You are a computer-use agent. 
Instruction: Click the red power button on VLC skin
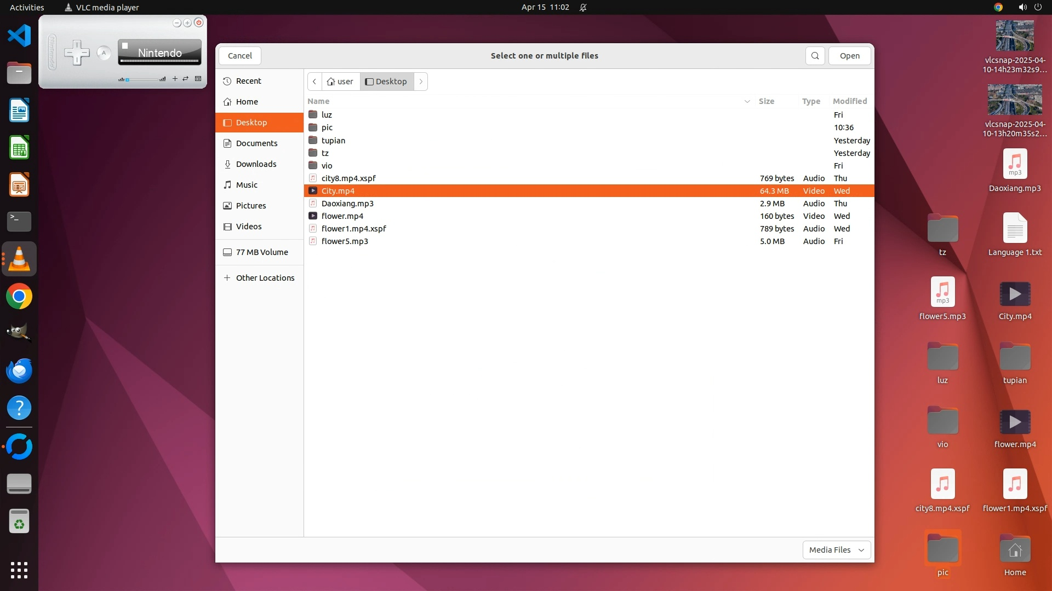pyautogui.click(x=199, y=23)
